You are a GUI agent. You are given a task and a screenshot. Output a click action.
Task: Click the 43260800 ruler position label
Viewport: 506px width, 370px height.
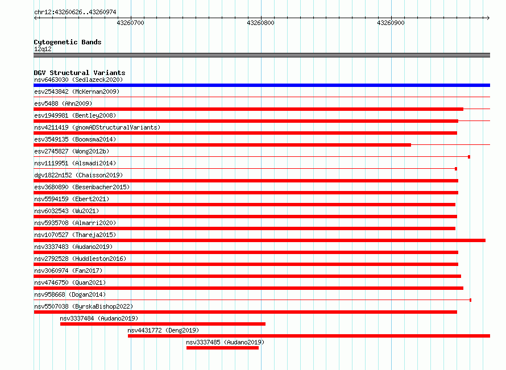tap(260, 23)
